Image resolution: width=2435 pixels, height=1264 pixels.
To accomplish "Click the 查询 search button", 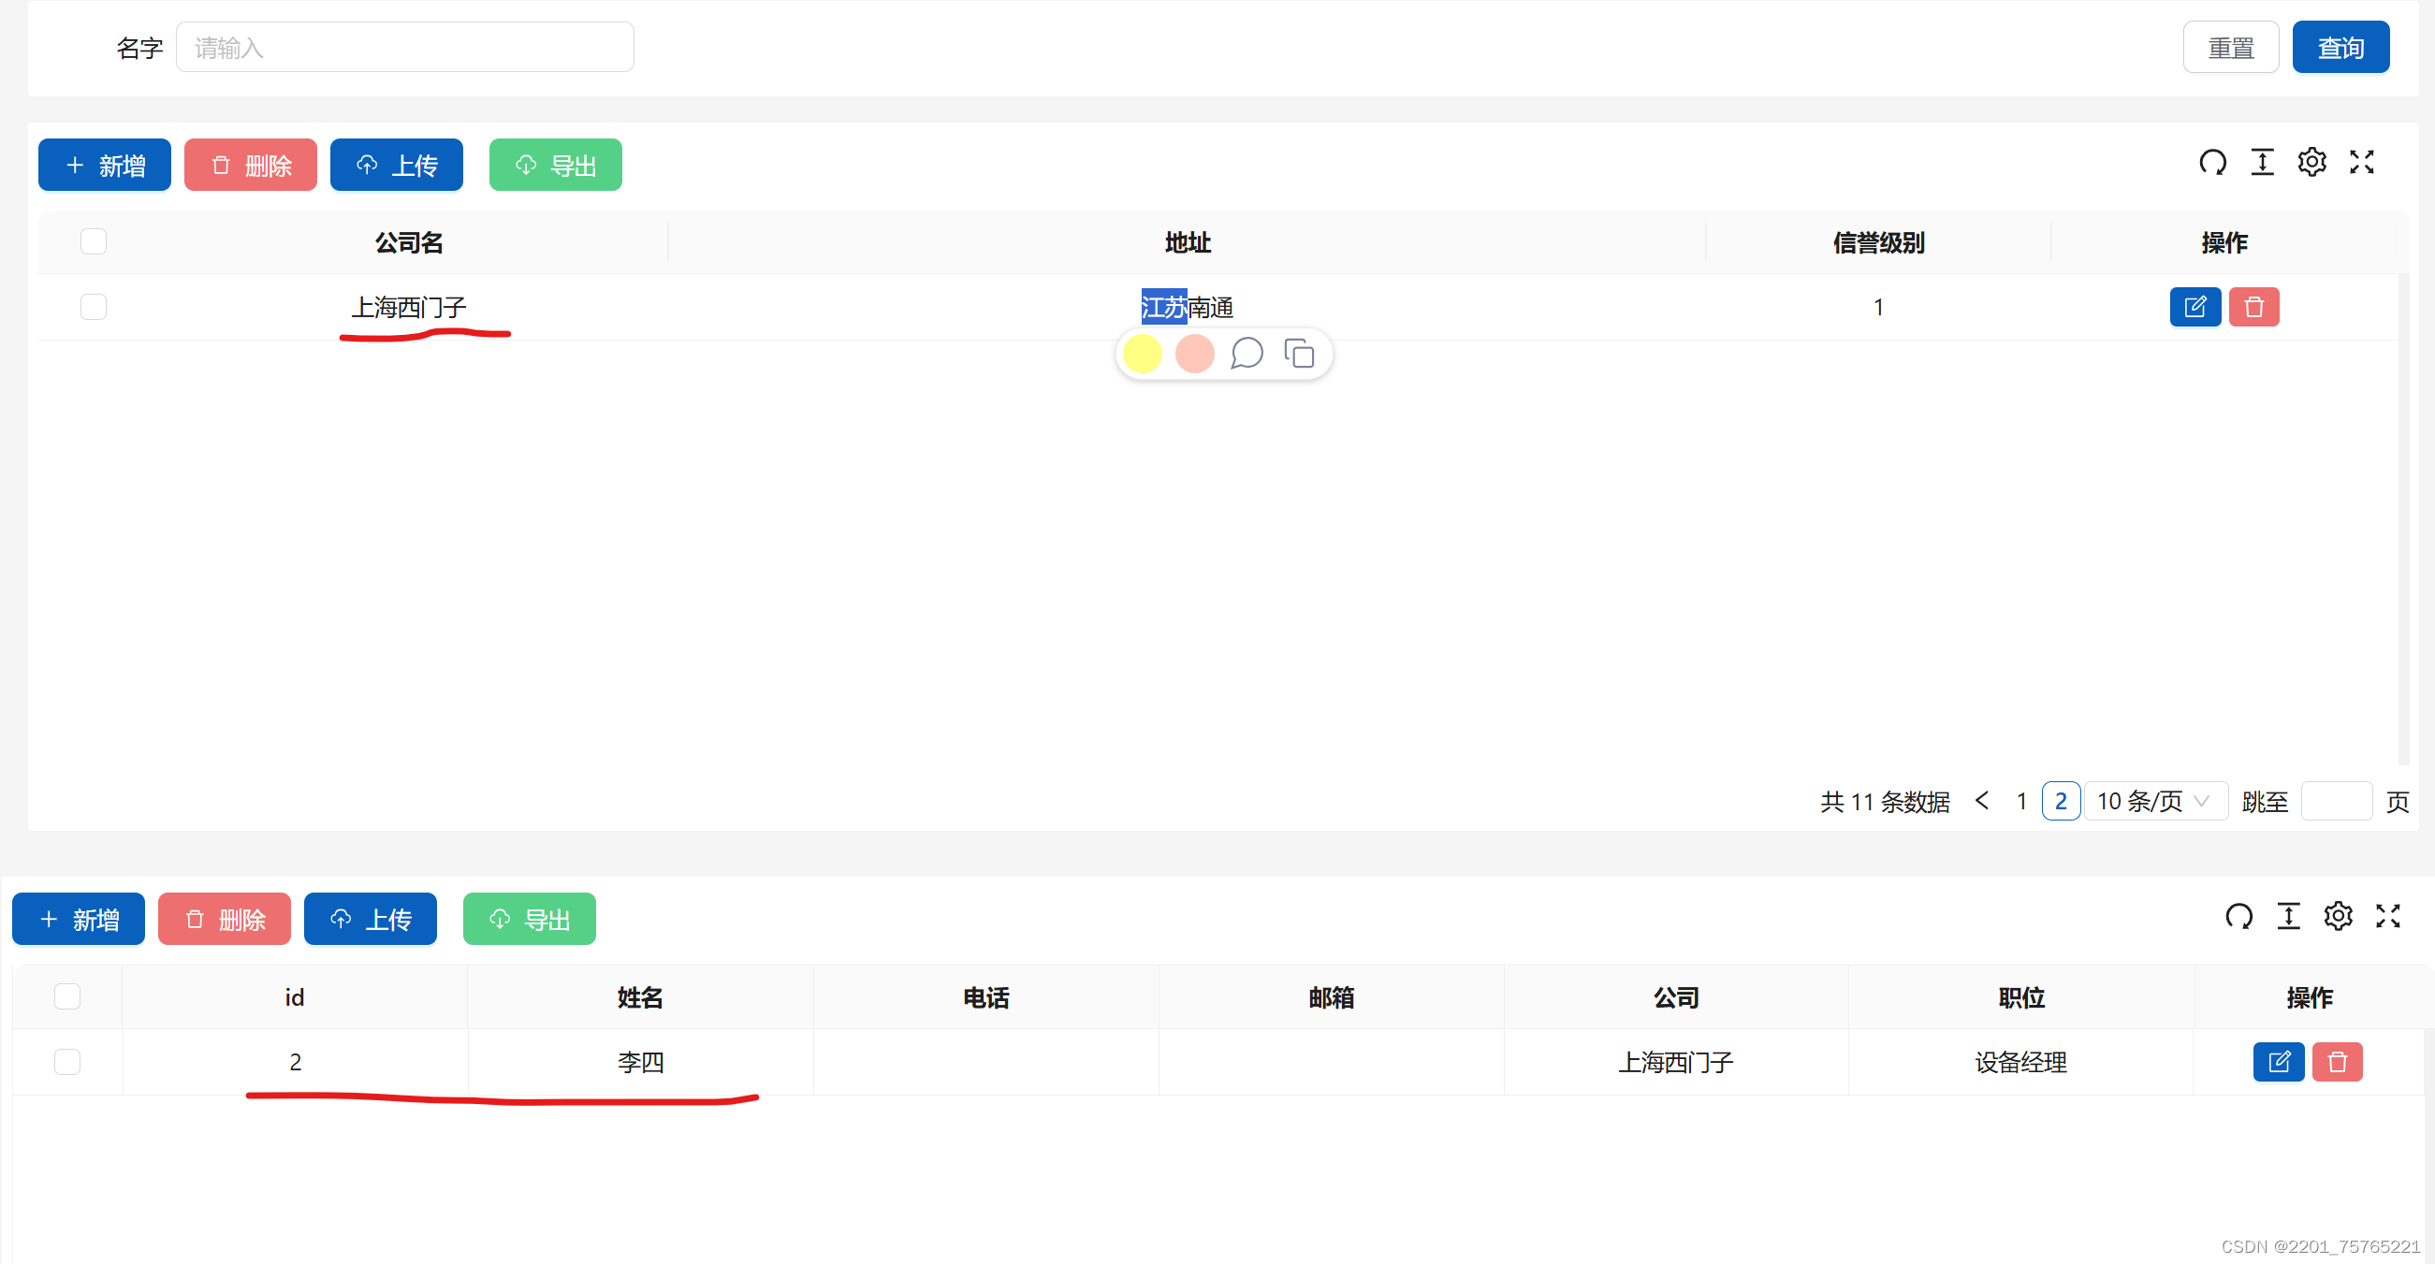I will point(2340,47).
